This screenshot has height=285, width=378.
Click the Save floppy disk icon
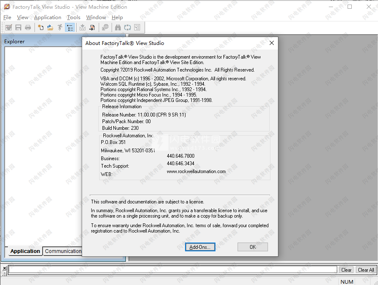click(x=18, y=27)
